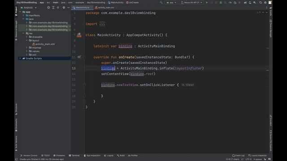The height and width of the screenshot is (161, 287).
Task: Open Search Everywhere magnifier icon
Action: pyautogui.click(x=261, y=3)
